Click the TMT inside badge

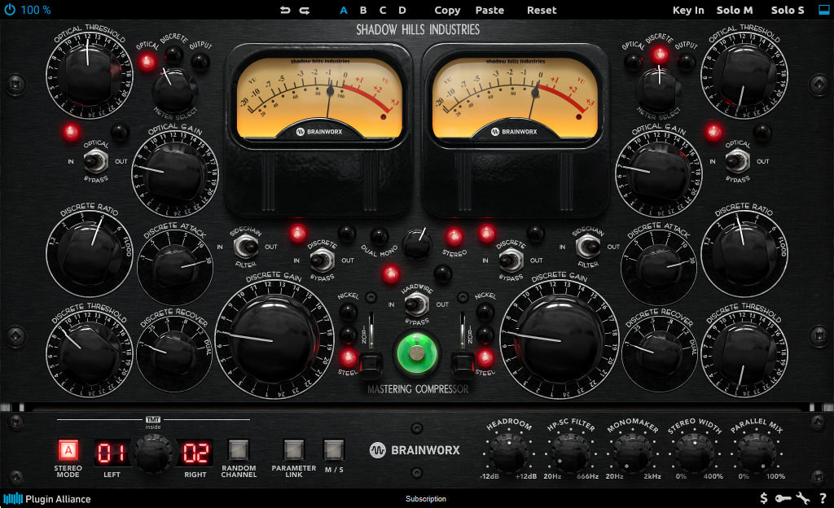[x=152, y=423]
